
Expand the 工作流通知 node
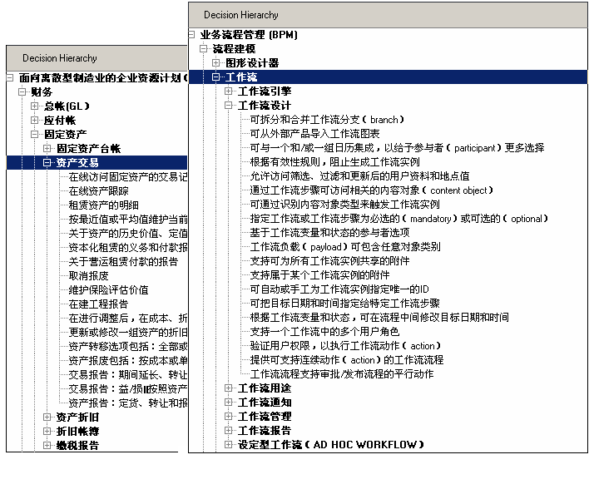[229, 403]
